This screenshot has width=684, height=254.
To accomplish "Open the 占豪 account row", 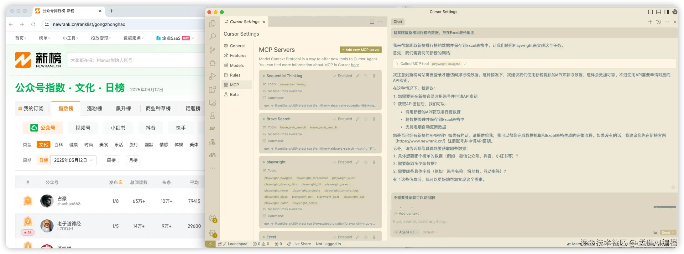I will (110, 201).
